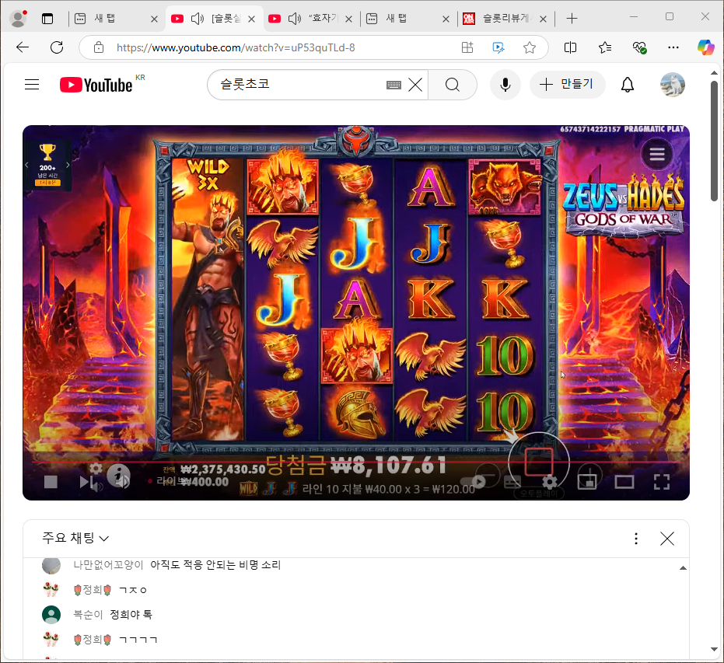
Task: Switch video to miniplayer
Action: point(587,482)
